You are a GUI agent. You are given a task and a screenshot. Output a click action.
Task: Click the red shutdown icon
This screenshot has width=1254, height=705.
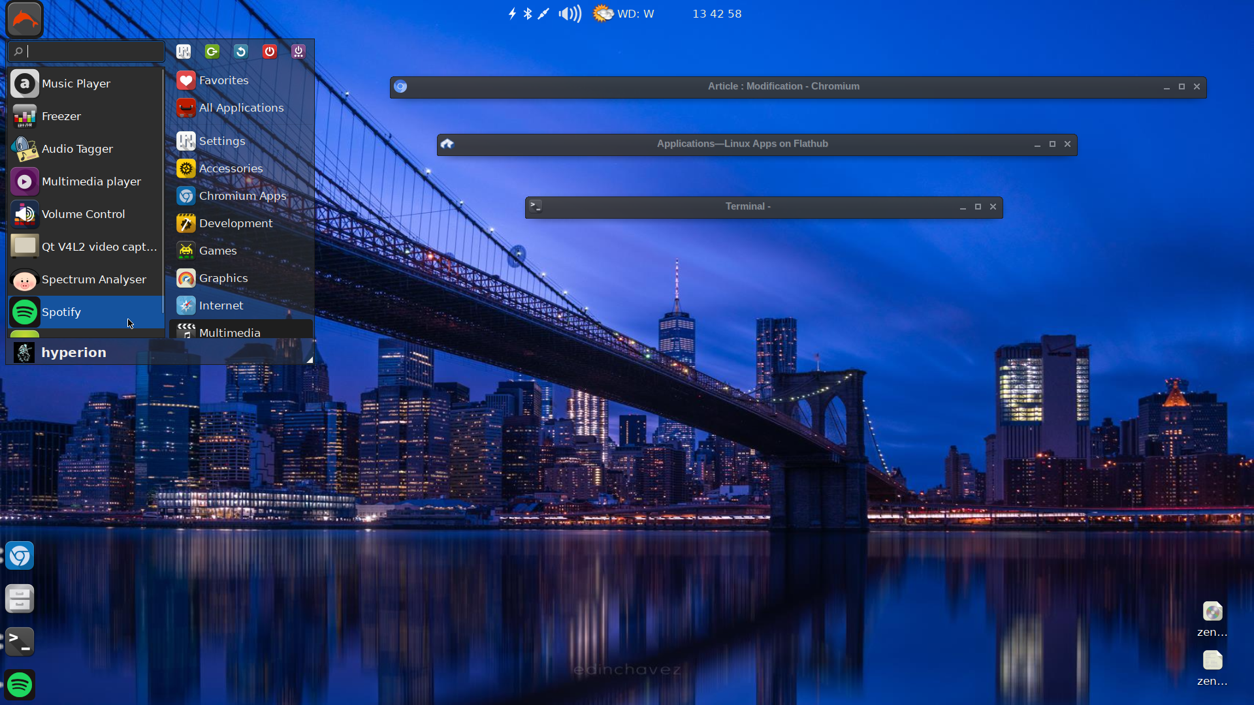(x=269, y=52)
